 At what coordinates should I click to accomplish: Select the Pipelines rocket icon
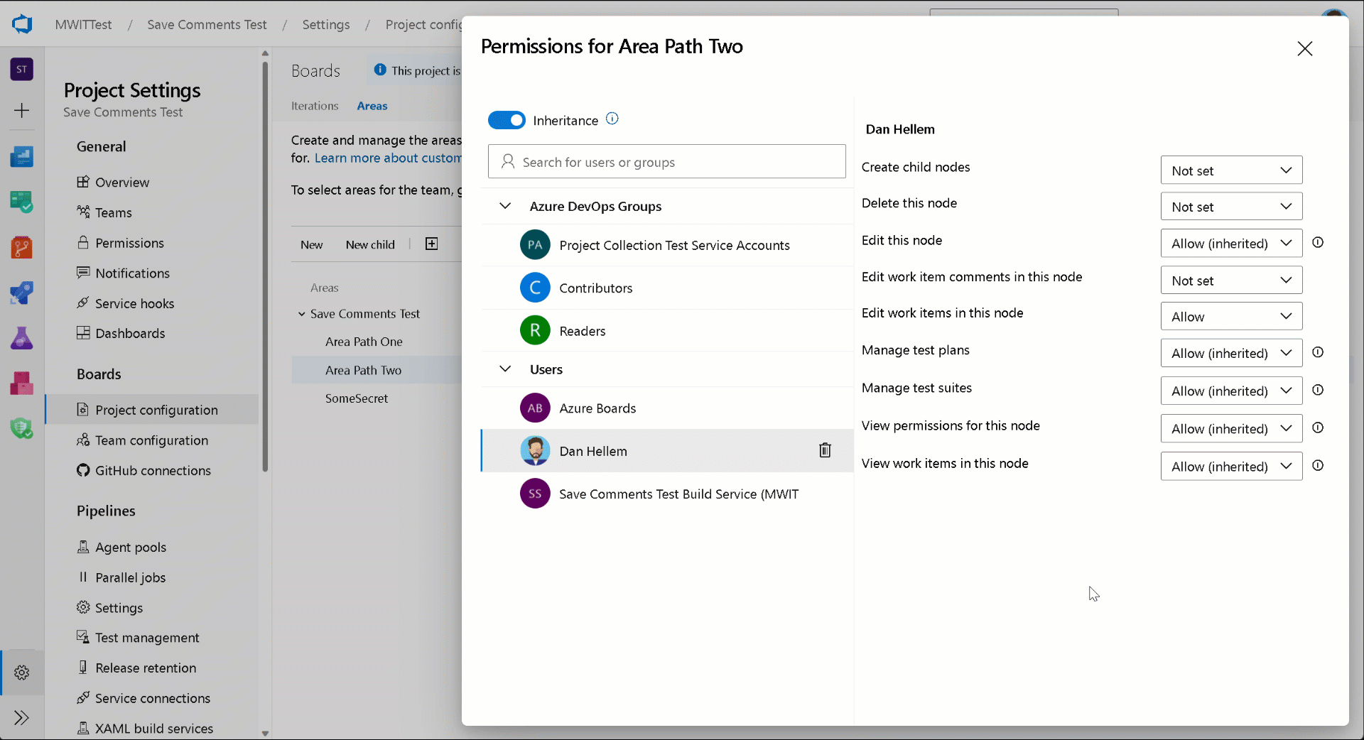[x=22, y=293]
